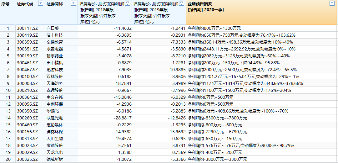
Task: Click stock name 天海防务
Action: [55, 83]
